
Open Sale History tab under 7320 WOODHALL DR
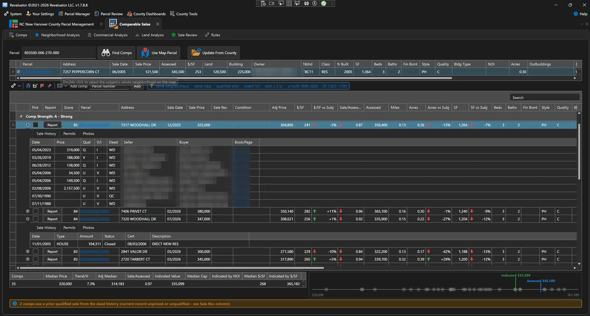click(46, 228)
